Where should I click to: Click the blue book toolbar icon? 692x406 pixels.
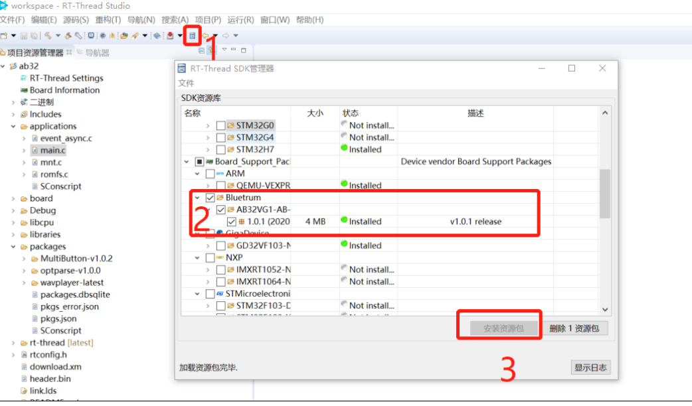(157, 36)
